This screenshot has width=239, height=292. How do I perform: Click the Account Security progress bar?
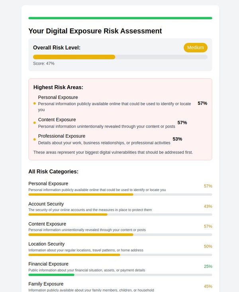point(120,215)
